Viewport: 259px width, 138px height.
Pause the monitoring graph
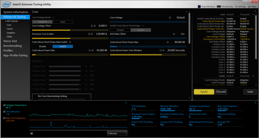32,133
